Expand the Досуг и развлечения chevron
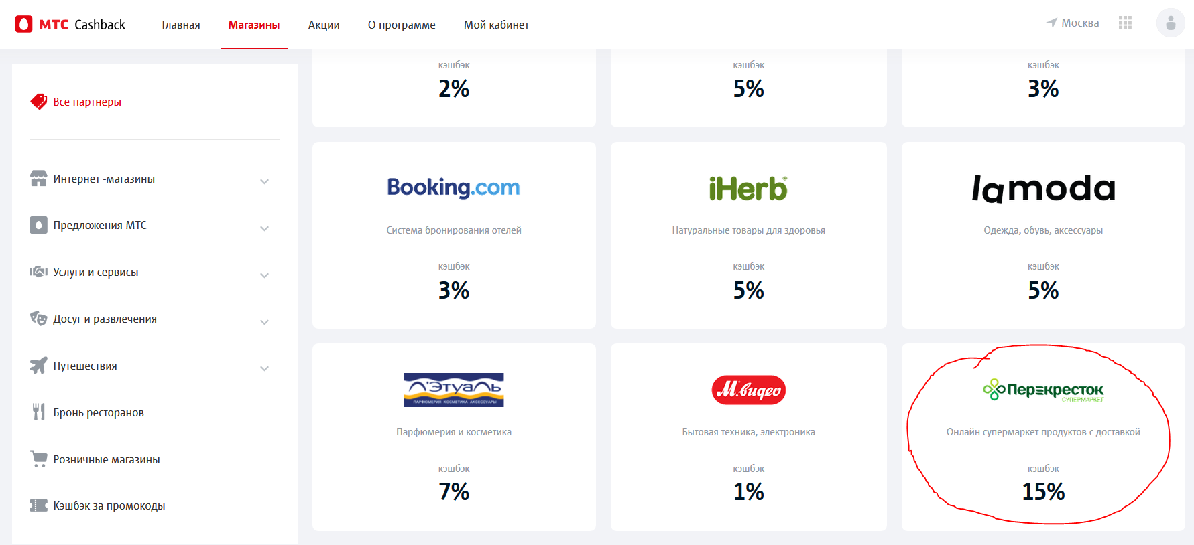 click(x=264, y=322)
